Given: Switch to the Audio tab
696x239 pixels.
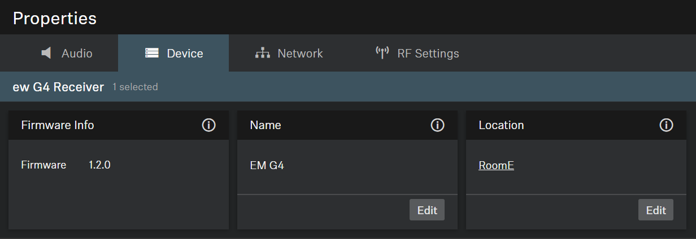Looking at the screenshot, I should point(77,54).
